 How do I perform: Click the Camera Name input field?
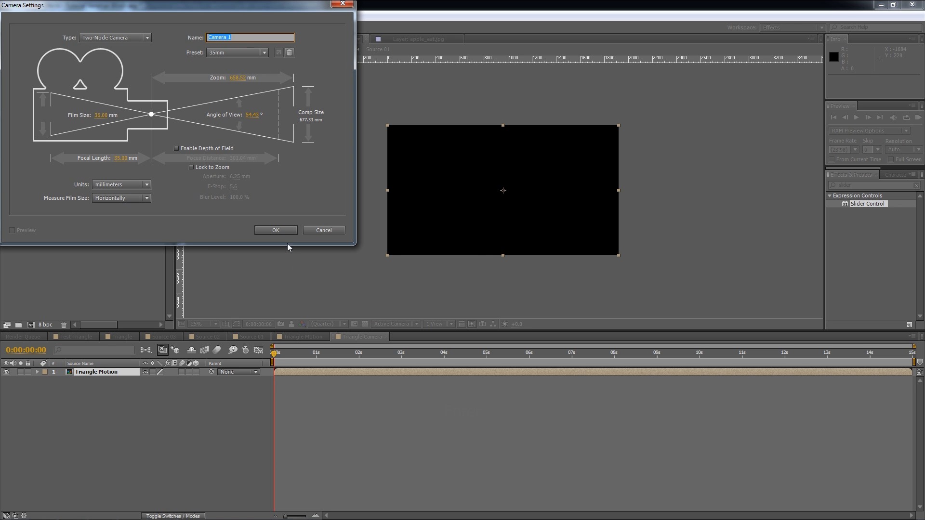(x=250, y=38)
